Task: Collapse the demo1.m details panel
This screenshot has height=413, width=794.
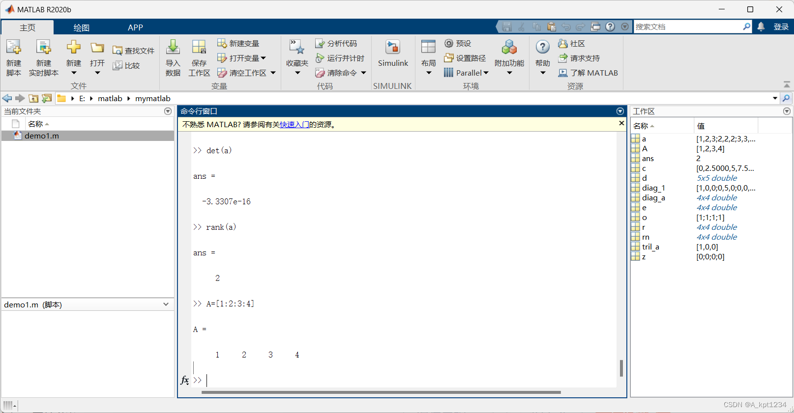Action: point(166,304)
